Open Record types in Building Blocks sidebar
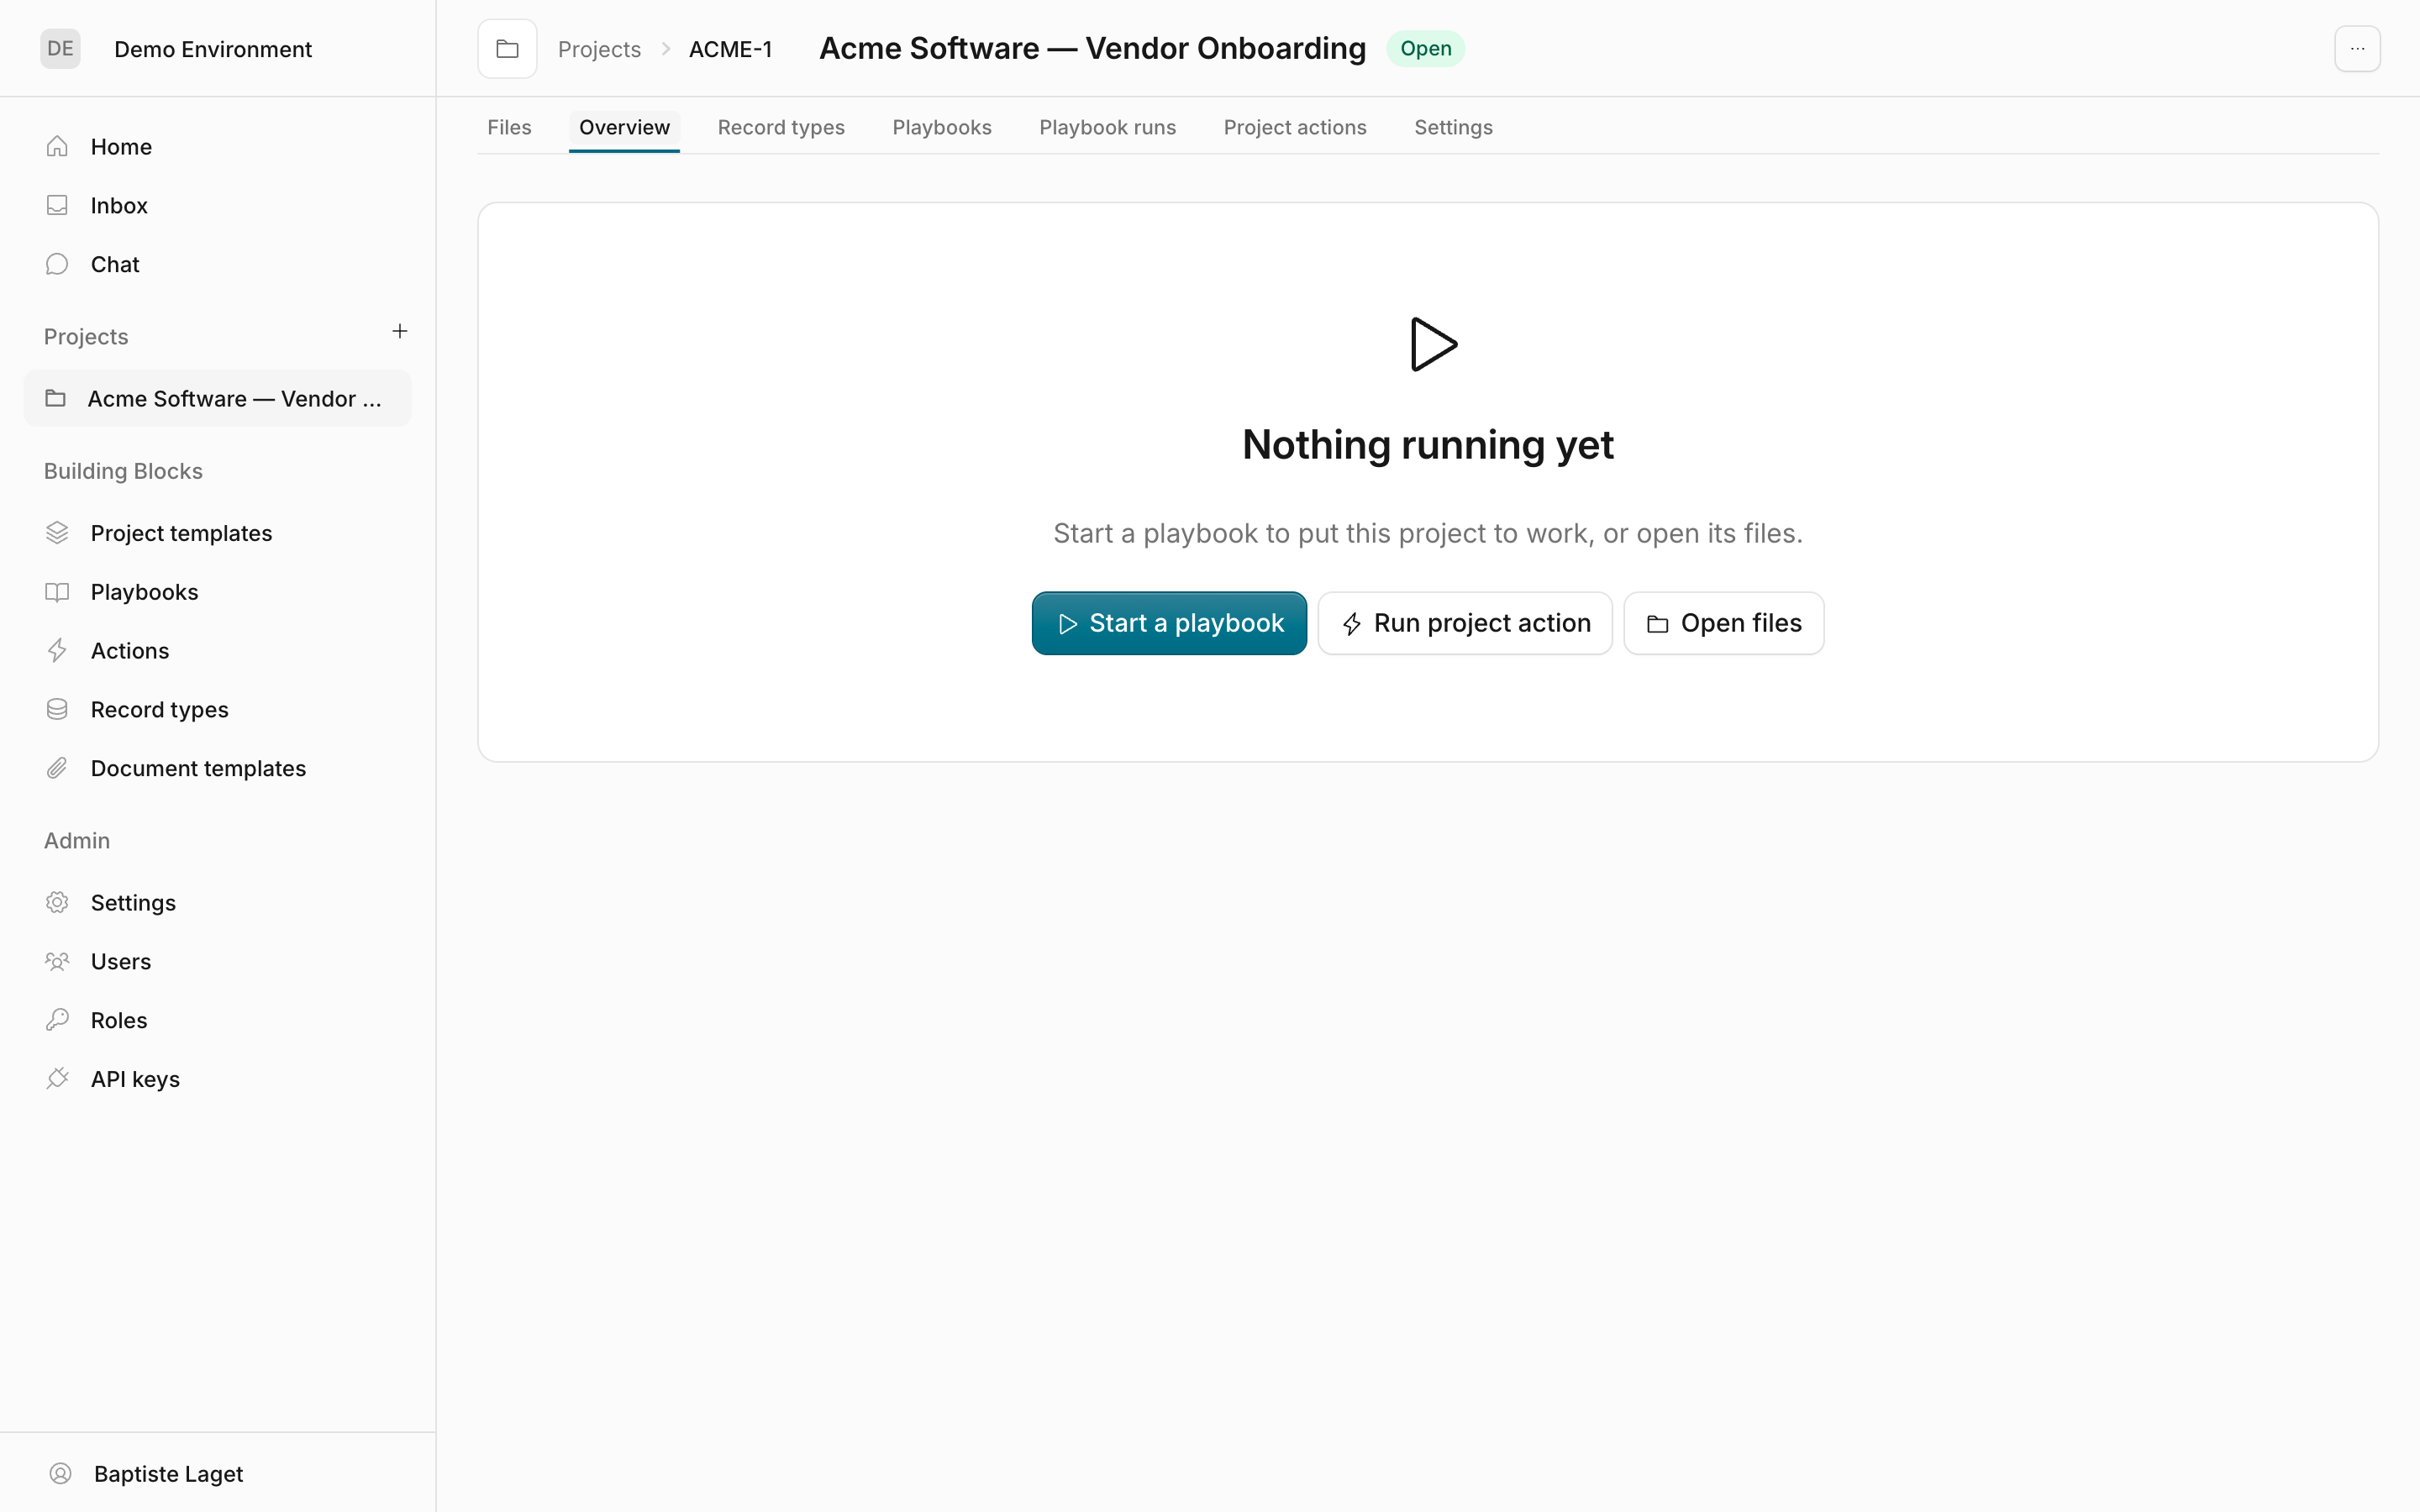The height and width of the screenshot is (1512, 2420). (x=217, y=709)
